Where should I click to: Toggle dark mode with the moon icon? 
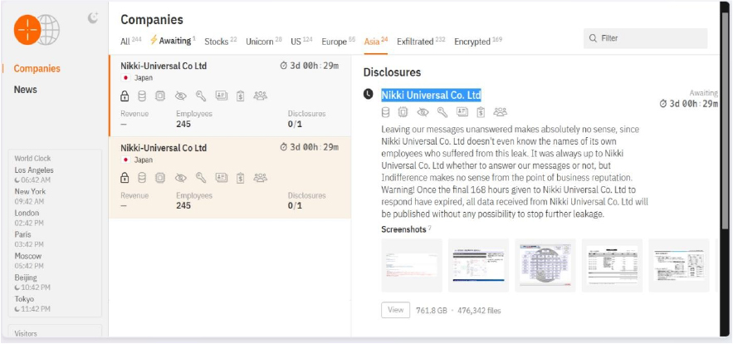[x=93, y=17]
